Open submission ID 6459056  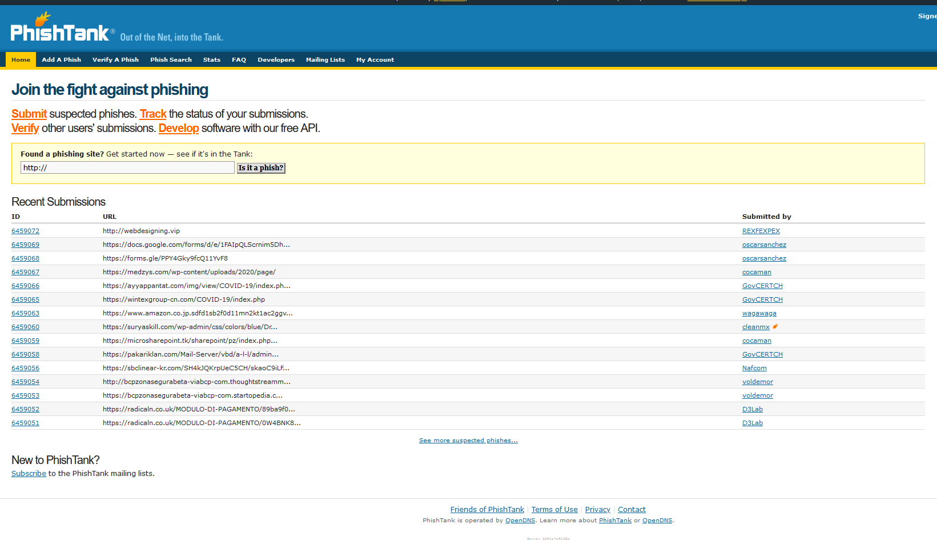(25, 368)
